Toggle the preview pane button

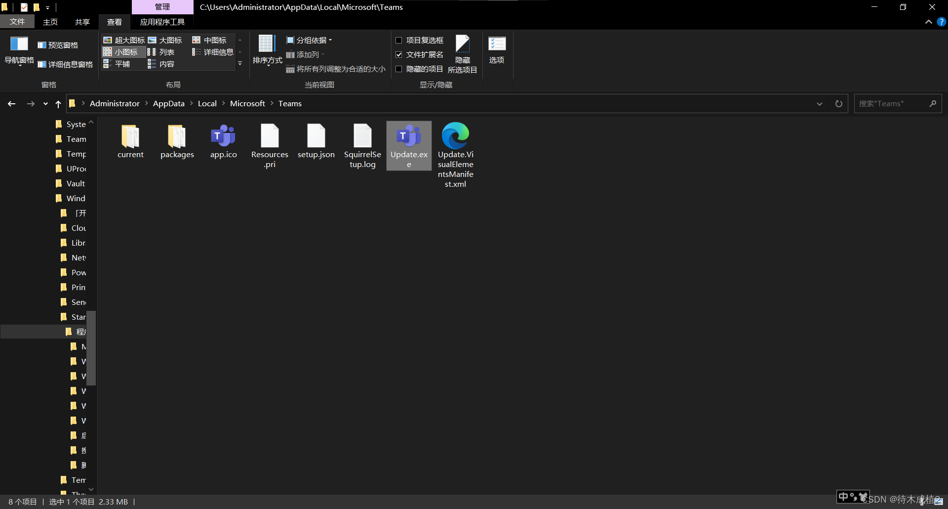point(58,45)
